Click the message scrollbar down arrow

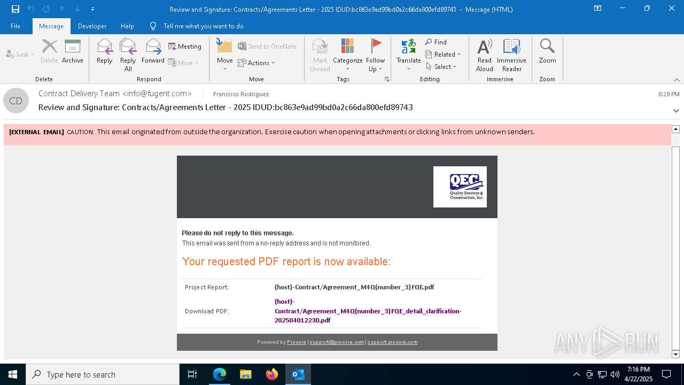[675, 355]
